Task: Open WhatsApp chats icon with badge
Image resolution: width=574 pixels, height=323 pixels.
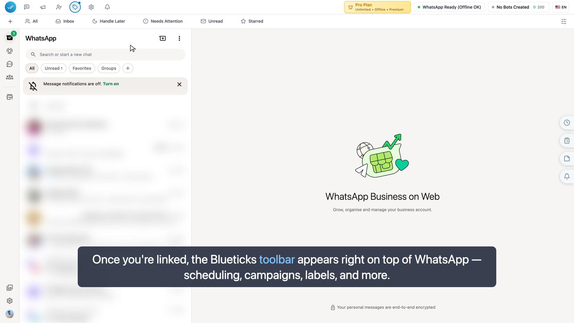Action: pyautogui.click(x=10, y=37)
